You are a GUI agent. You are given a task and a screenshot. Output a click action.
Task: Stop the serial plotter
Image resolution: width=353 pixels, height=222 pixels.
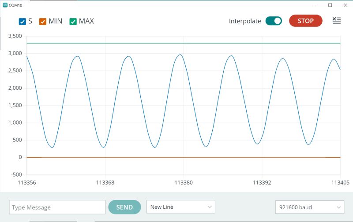(305, 21)
